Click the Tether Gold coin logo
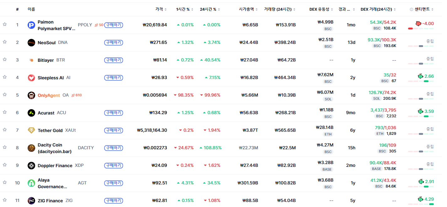The image size is (447, 207). (x=31, y=130)
